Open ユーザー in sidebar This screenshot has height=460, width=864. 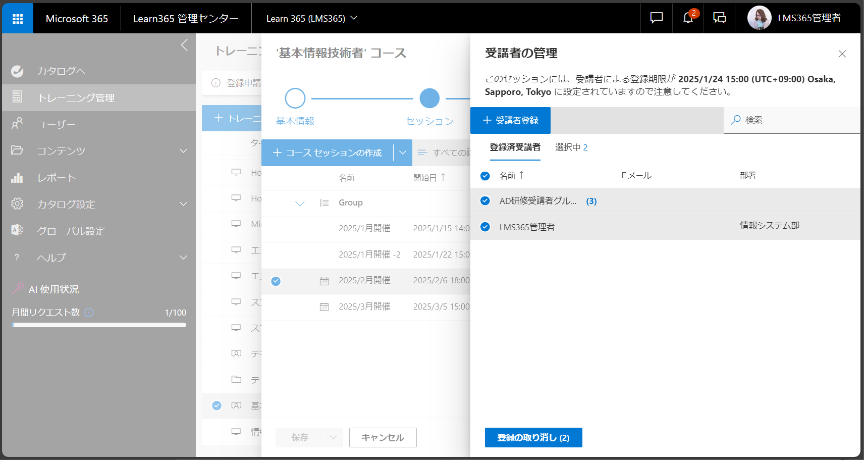coord(56,124)
